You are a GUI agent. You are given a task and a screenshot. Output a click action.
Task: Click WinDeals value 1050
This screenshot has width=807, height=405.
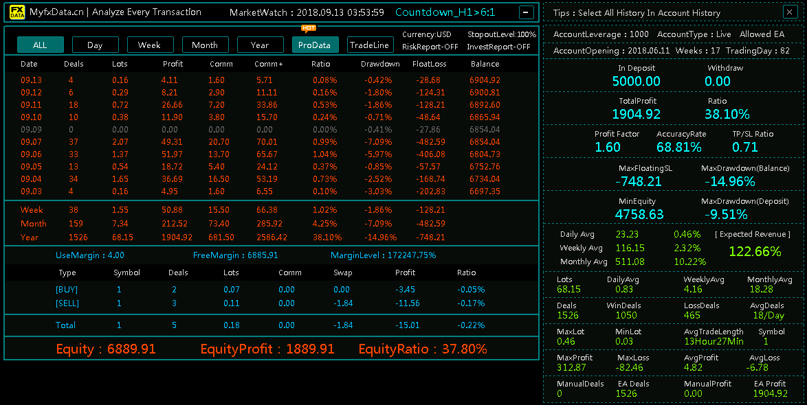(x=626, y=315)
